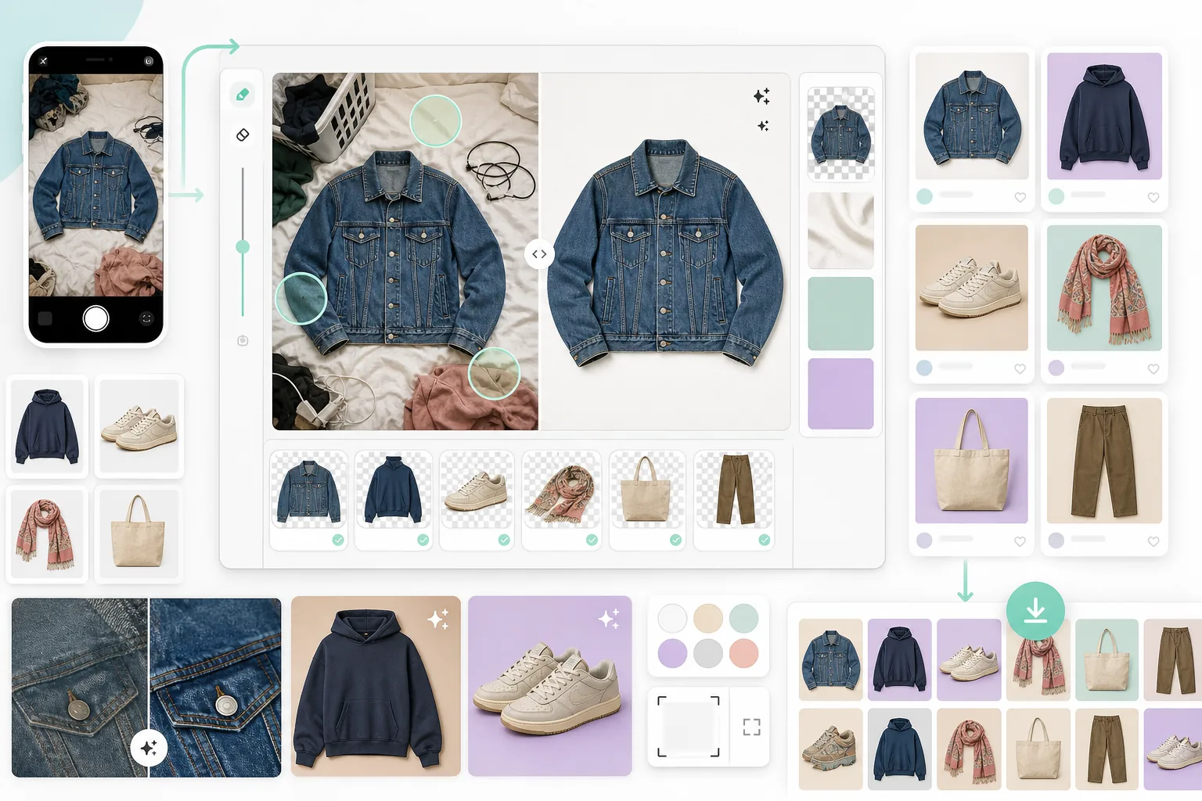Click the vertical brush-size slider handle
The height and width of the screenshot is (801, 1202).
(243, 247)
